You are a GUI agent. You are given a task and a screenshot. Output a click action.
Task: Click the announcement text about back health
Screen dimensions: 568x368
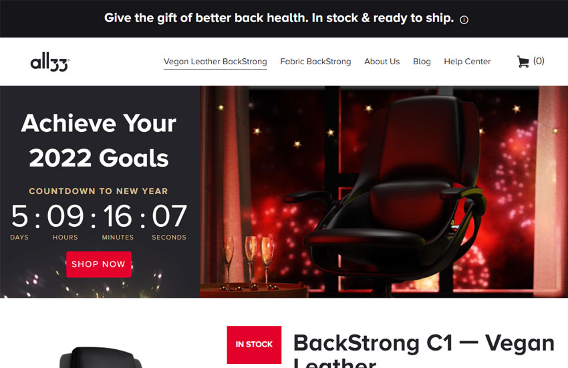[x=279, y=18]
